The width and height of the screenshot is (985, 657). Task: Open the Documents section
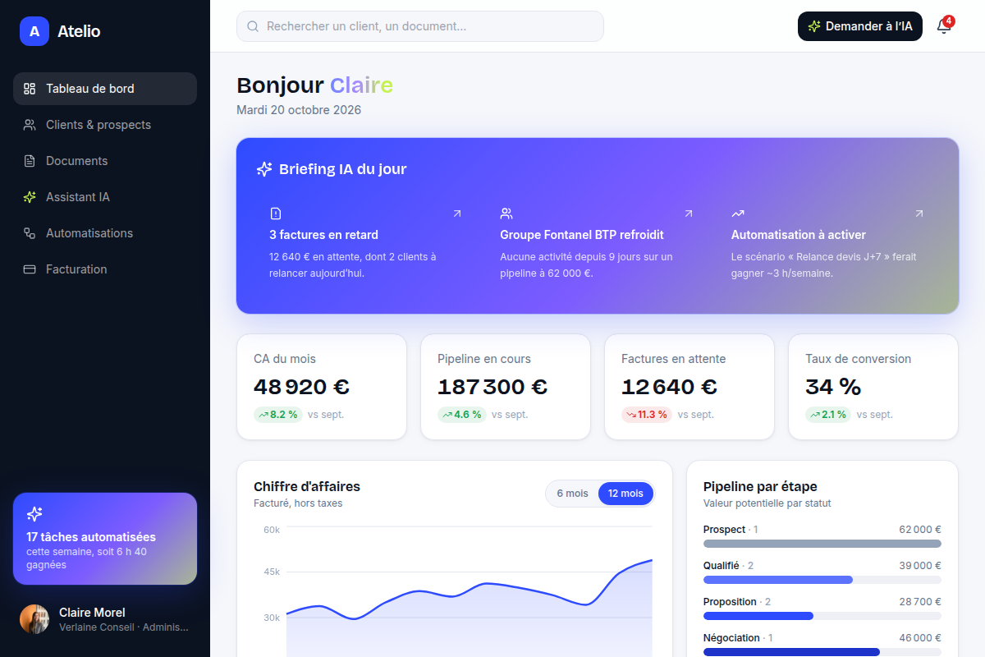[105, 161]
